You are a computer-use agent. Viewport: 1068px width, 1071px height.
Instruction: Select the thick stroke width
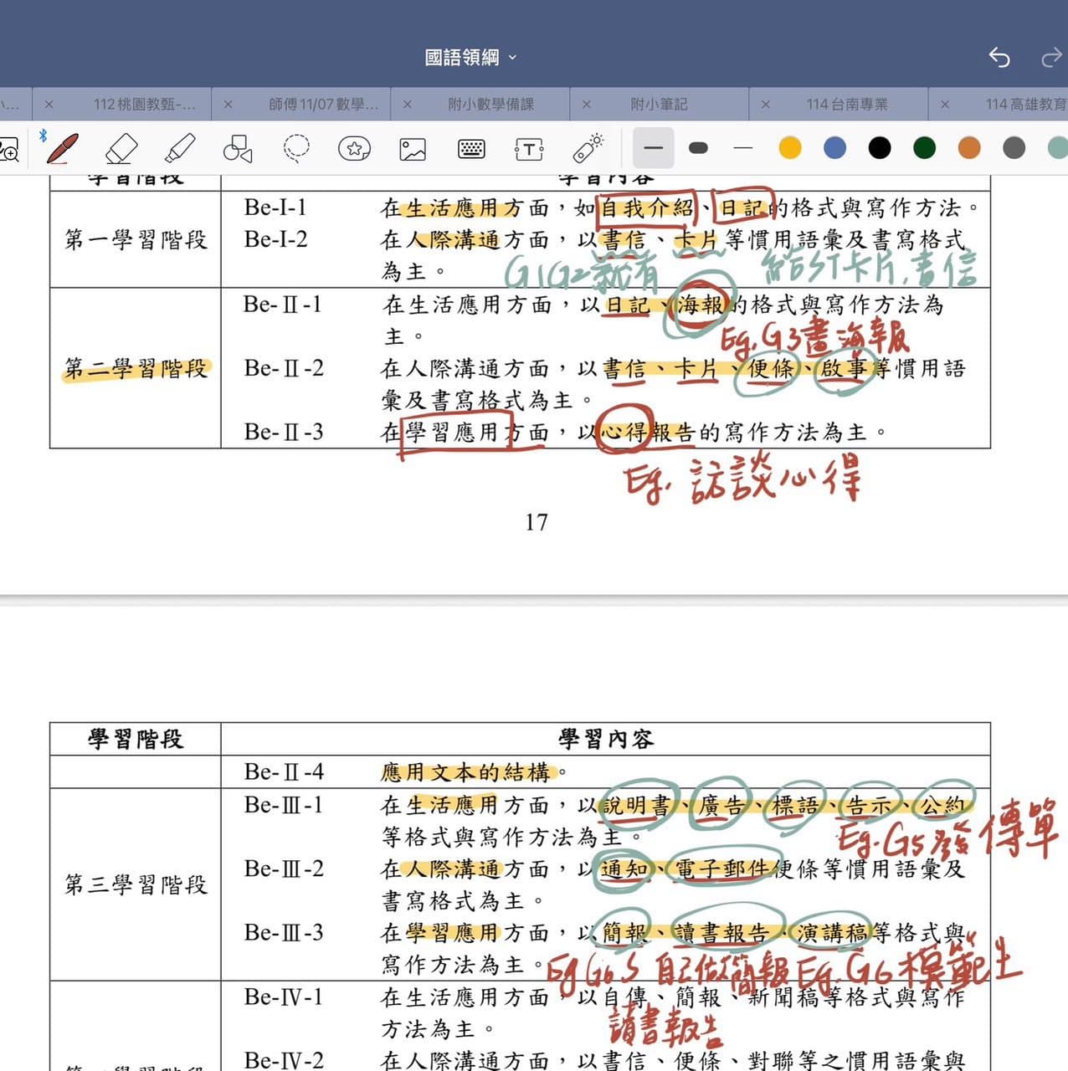(x=698, y=148)
